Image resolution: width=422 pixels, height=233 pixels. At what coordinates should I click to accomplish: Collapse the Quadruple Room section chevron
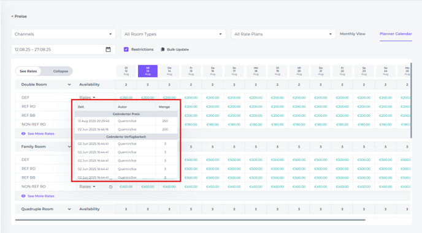click(69, 209)
